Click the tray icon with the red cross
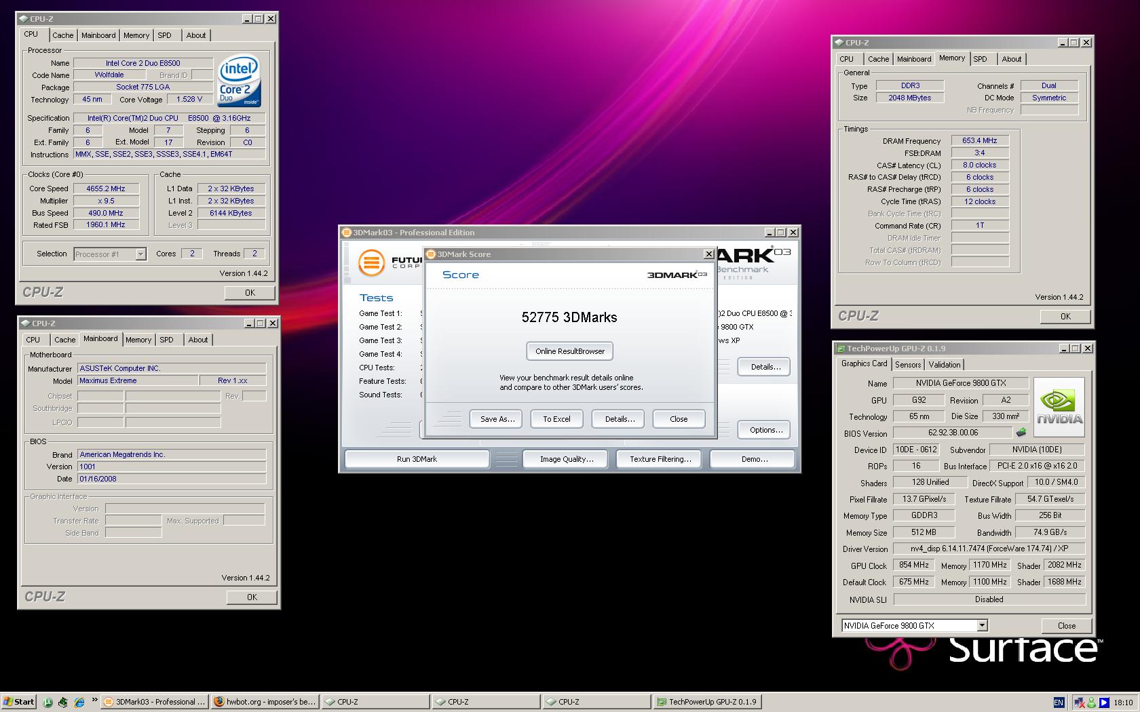This screenshot has height=712, width=1140. (x=1080, y=703)
